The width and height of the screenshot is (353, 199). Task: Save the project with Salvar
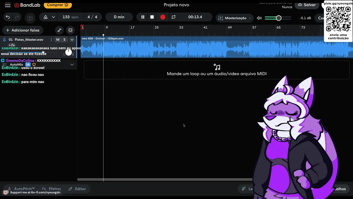pos(307,5)
